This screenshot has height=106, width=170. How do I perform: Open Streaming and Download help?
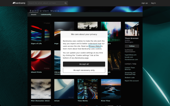coord(130,73)
